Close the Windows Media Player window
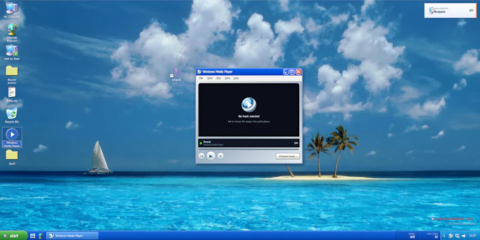The height and width of the screenshot is (240, 480). [299, 71]
